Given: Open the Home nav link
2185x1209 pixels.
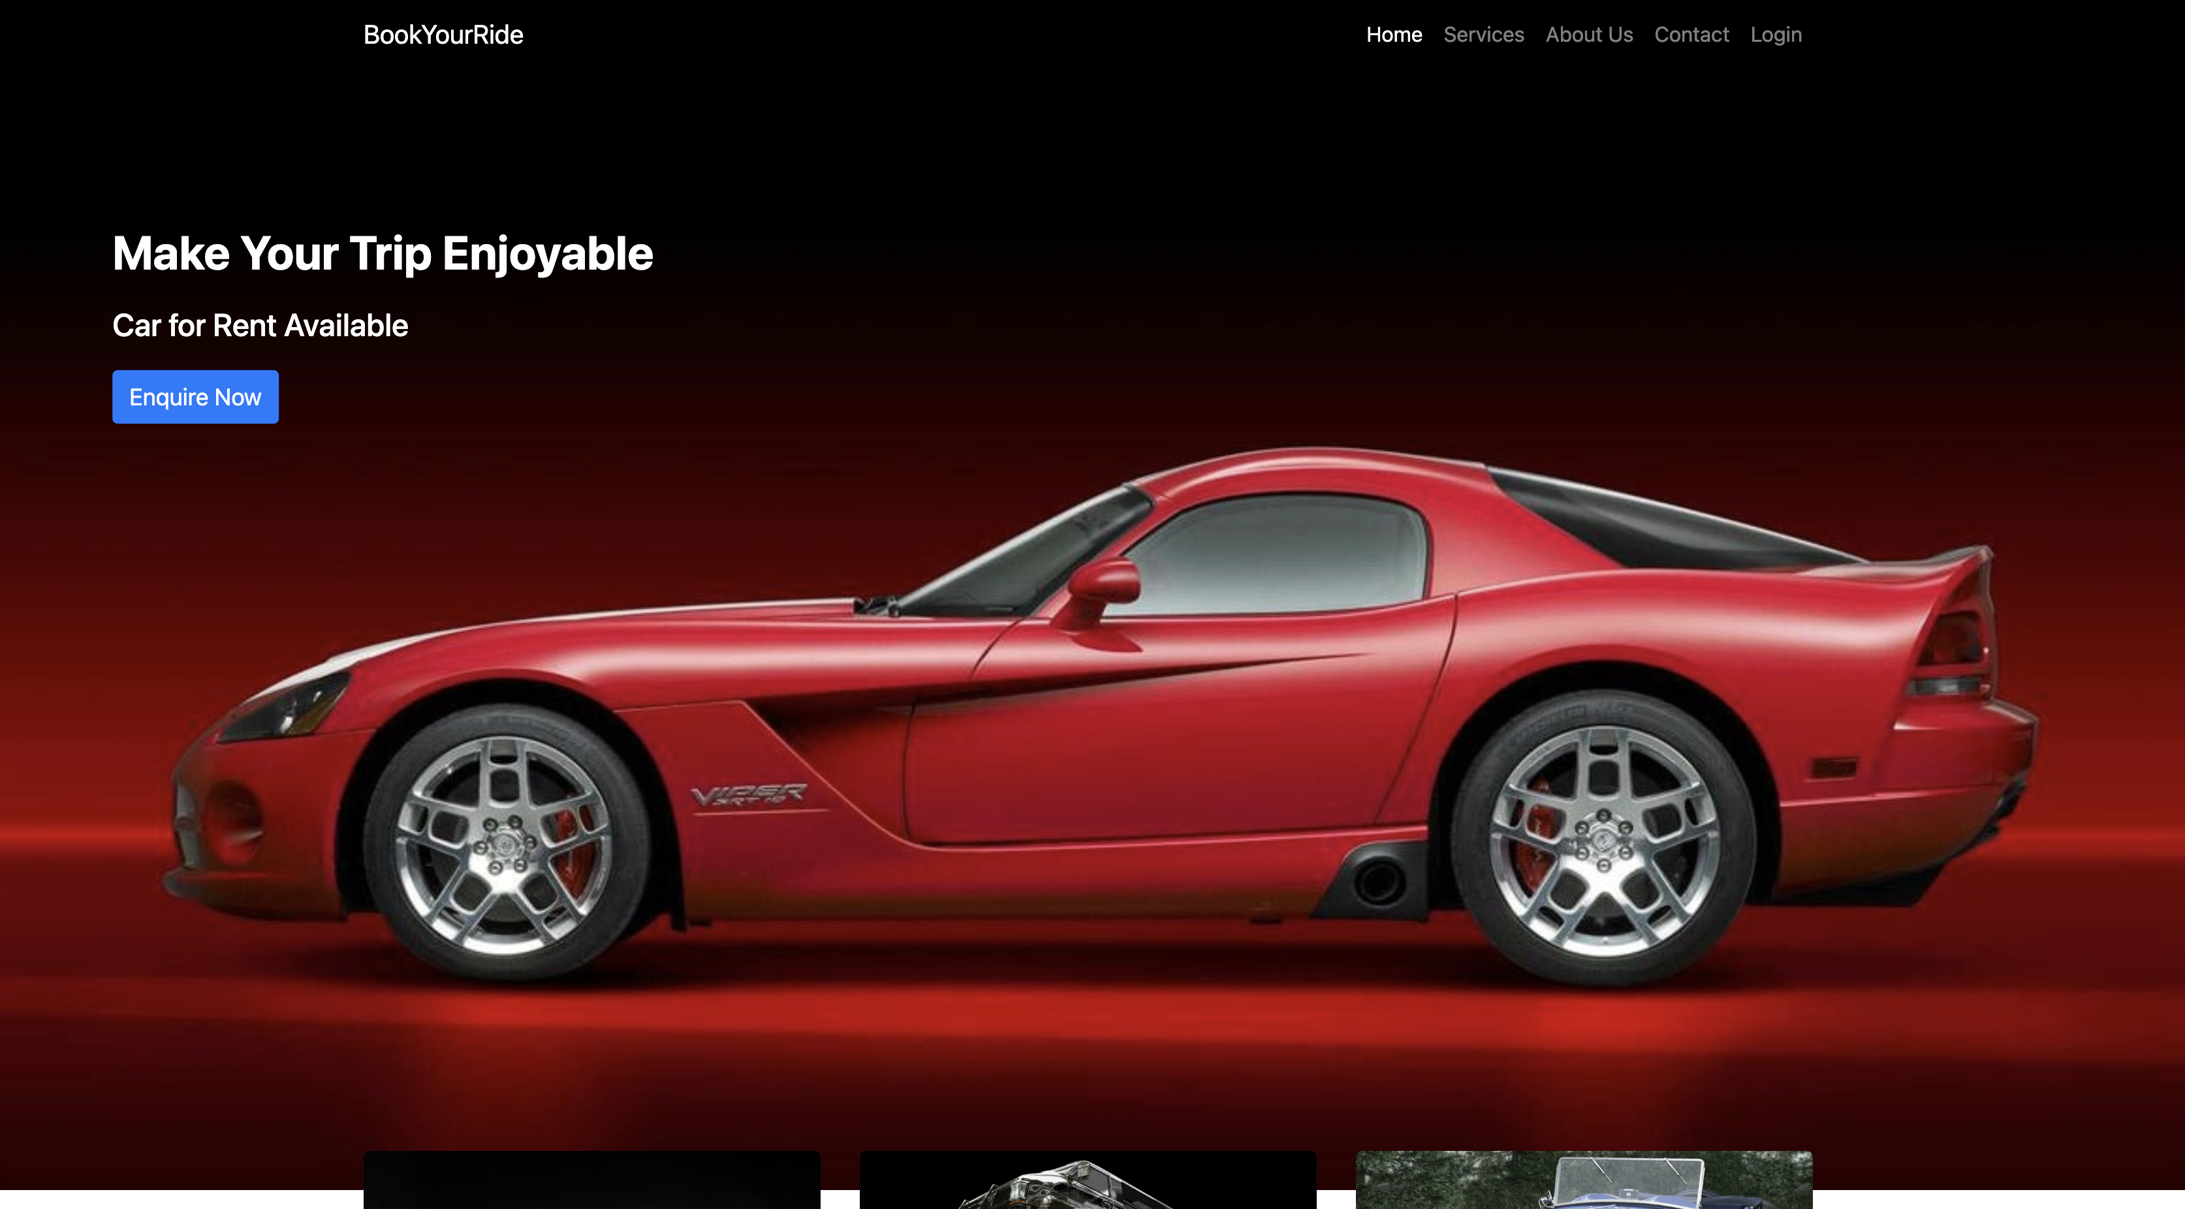Looking at the screenshot, I should click(x=1394, y=35).
